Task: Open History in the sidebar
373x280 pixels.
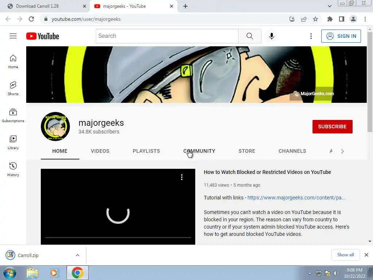Action: [x=13, y=169]
